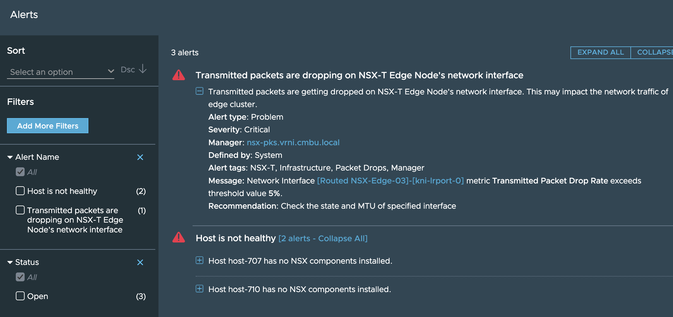Open the nsx-pks.vrni.cmbu.local manager link
Image resolution: width=673 pixels, height=317 pixels.
(x=293, y=142)
